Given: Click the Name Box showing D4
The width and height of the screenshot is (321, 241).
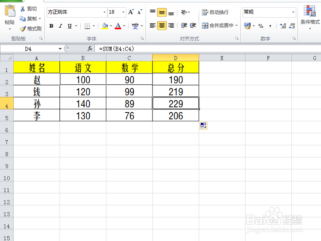Looking at the screenshot, I should click(28, 49).
